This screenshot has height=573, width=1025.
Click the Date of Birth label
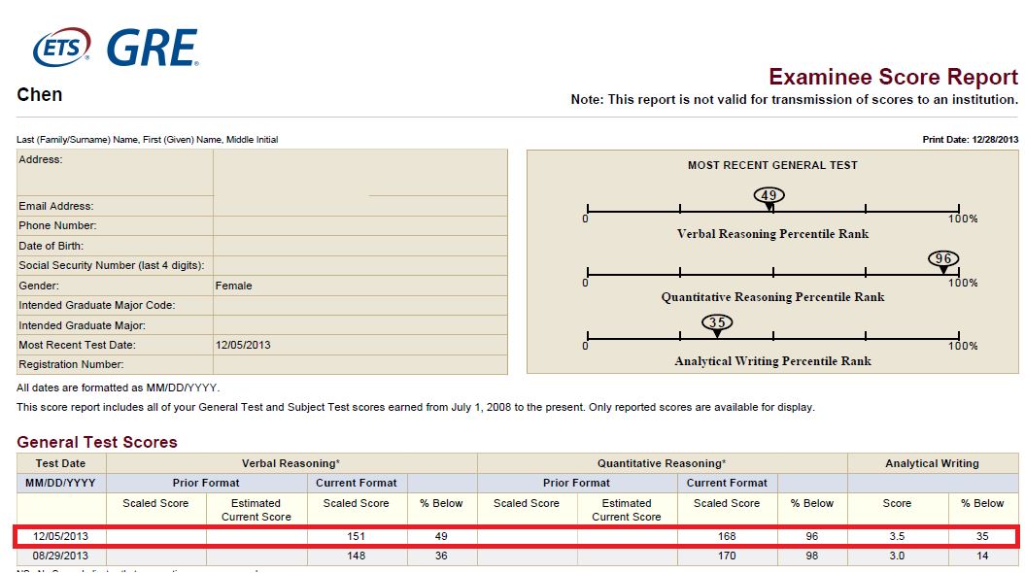click(51, 246)
